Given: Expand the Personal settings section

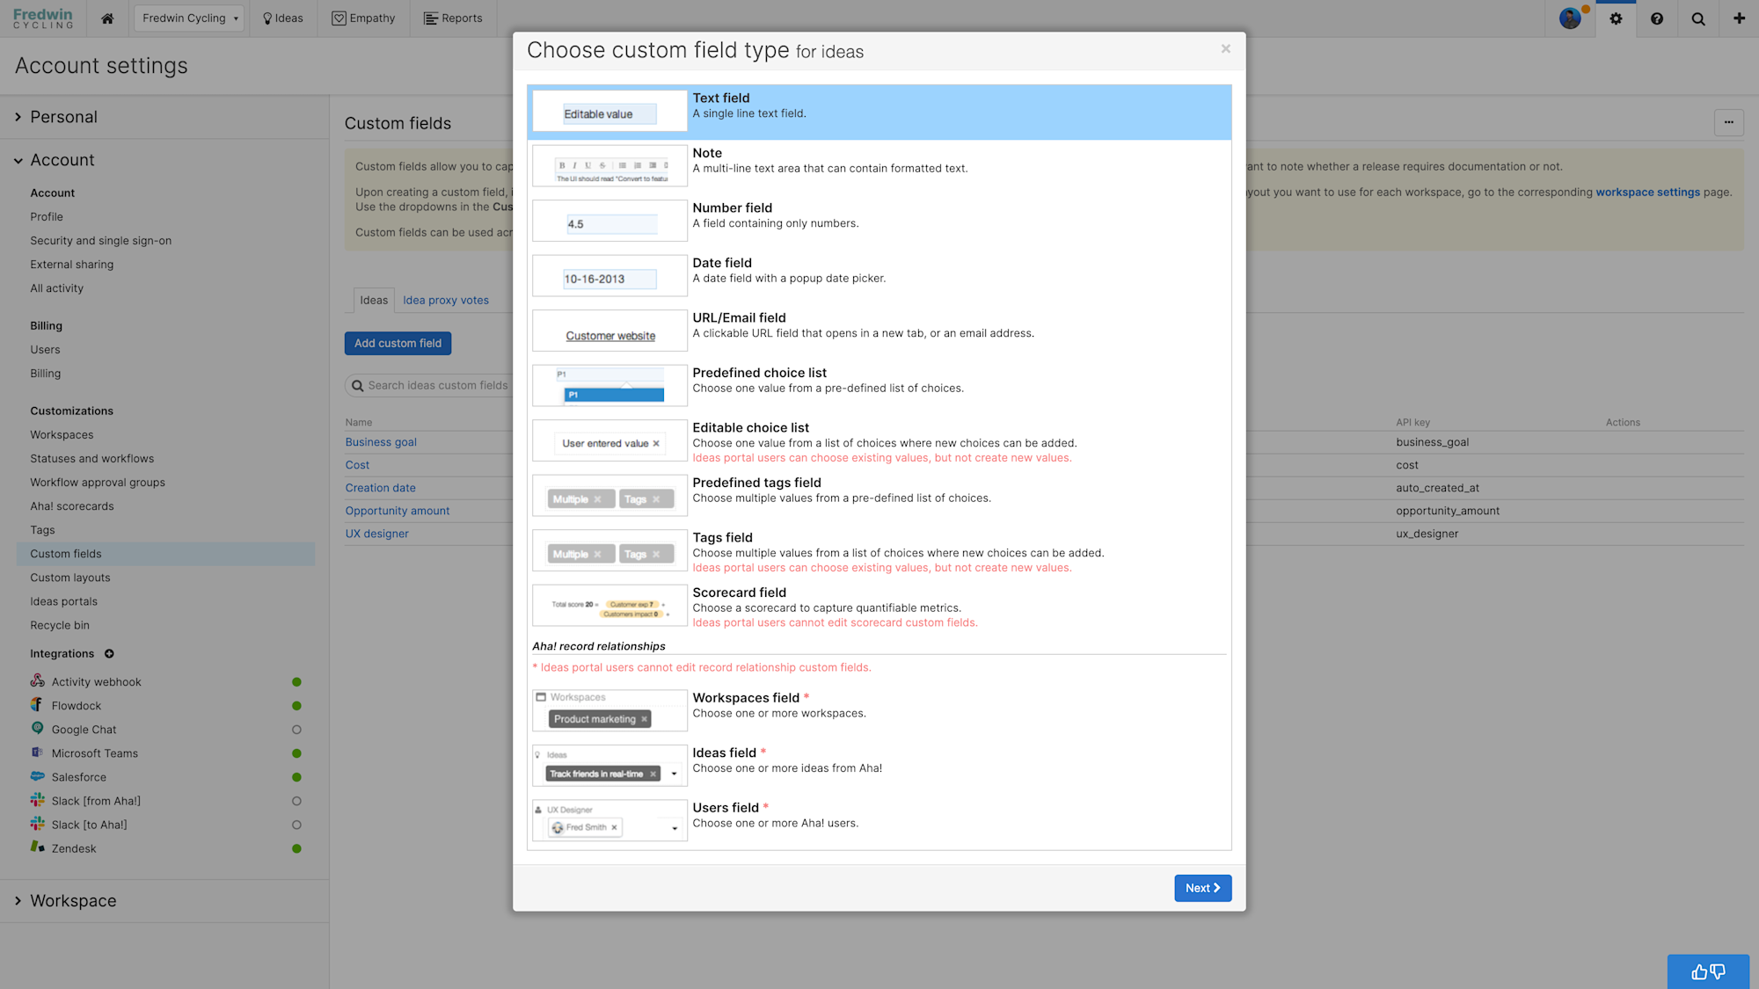Looking at the screenshot, I should coord(63,117).
